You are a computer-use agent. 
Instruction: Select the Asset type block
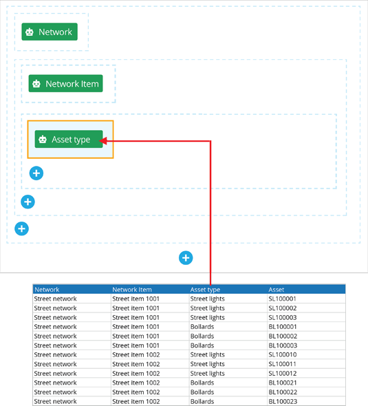pyautogui.click(x=69, y=139)
